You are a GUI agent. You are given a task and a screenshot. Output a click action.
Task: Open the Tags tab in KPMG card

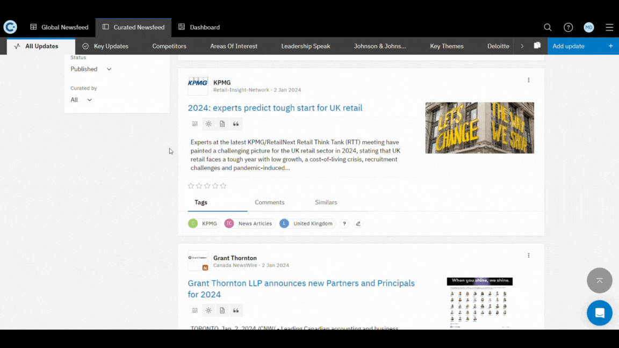pyautogui.click(x=201, y=202)
